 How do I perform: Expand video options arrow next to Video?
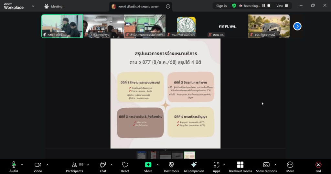coord(47,165)
